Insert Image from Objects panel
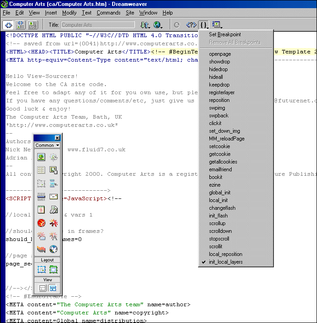Screen dimensions: 317x323 click(41, 157)
